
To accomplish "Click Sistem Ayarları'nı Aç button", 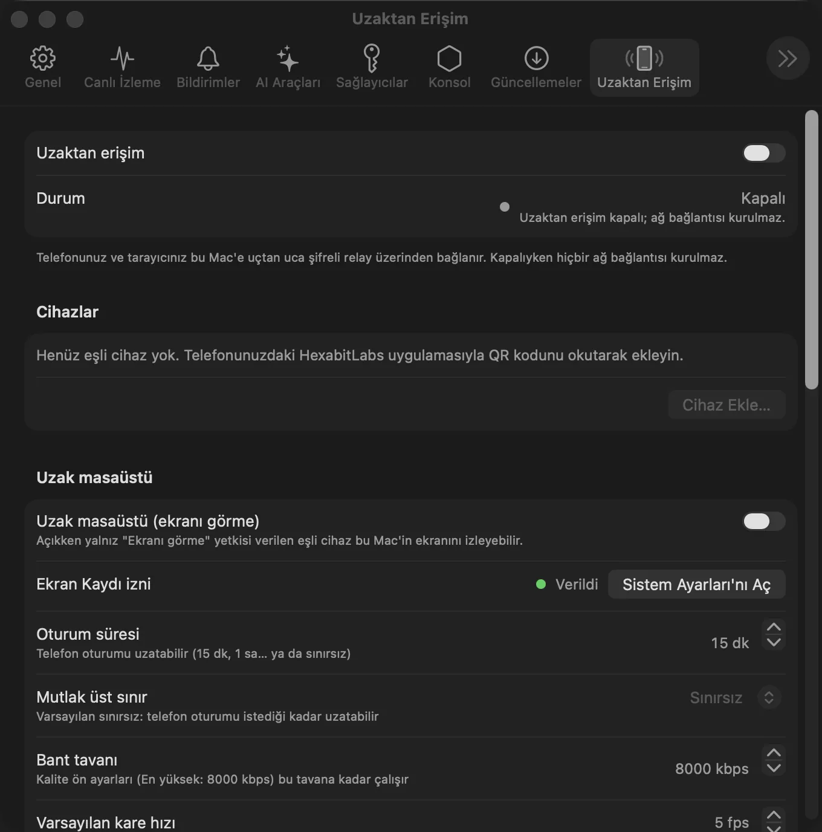I will [696, 584].
